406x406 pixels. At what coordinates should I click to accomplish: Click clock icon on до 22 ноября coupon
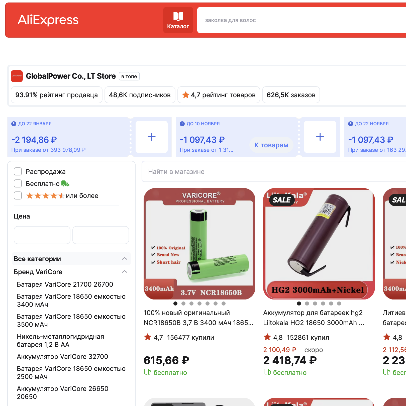351,124
